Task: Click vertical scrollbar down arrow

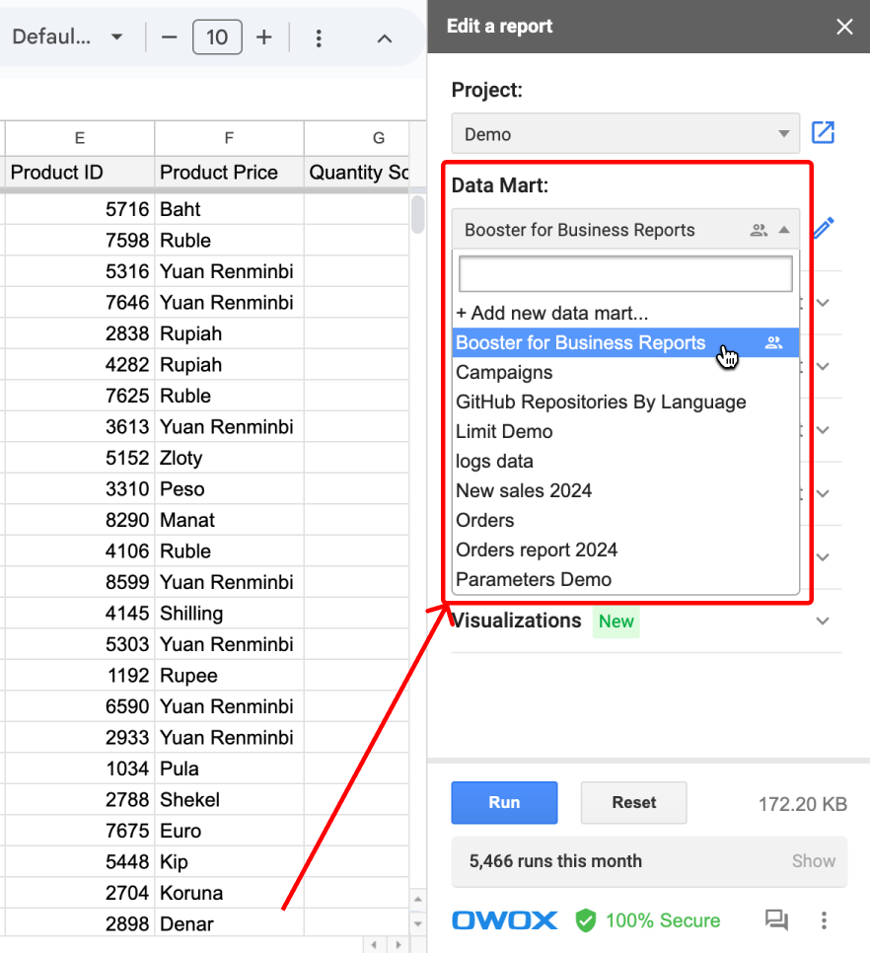Action: 417,923
